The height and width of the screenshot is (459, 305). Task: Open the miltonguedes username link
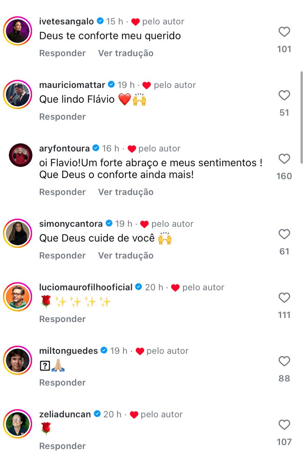[68, 351]
